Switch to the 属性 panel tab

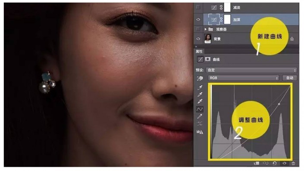[x=199, y=51]
